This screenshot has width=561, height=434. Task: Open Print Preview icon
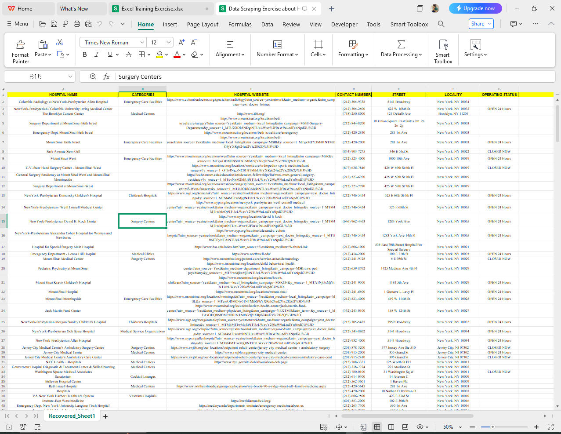click(88, 24)
